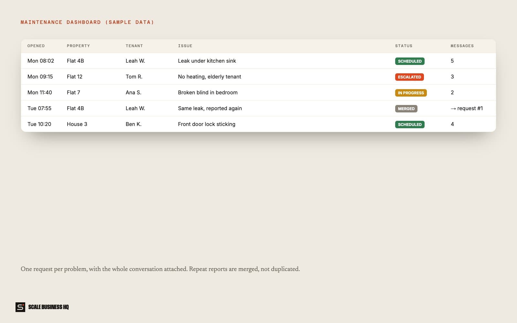Image resolution: width=517 pixels, height=323 pixels.
Task: Click the MERGED status badge
Action: 406,109
